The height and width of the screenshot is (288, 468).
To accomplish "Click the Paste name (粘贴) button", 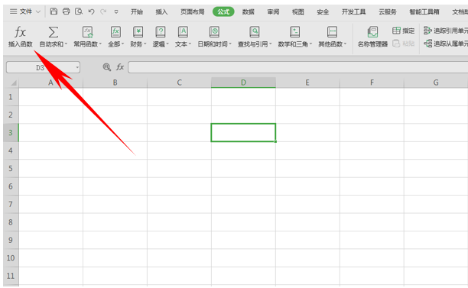I will click(403, 44).
